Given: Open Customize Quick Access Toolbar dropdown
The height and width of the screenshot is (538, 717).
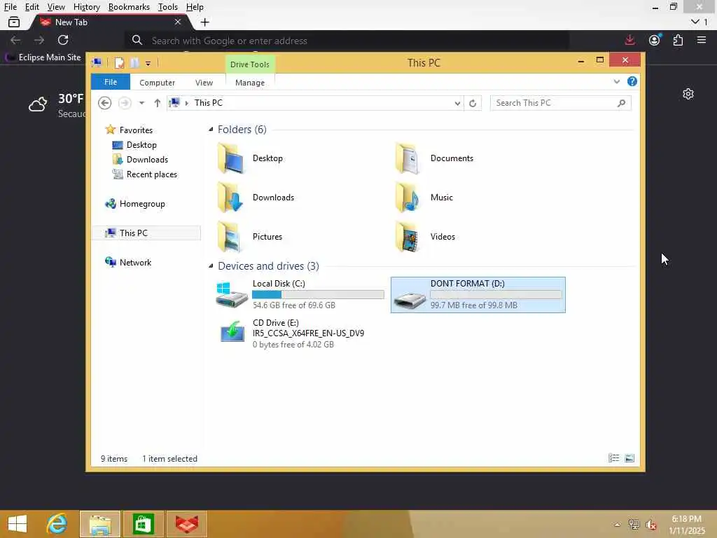Looking at the screenshot, I should tap(148, 64).
